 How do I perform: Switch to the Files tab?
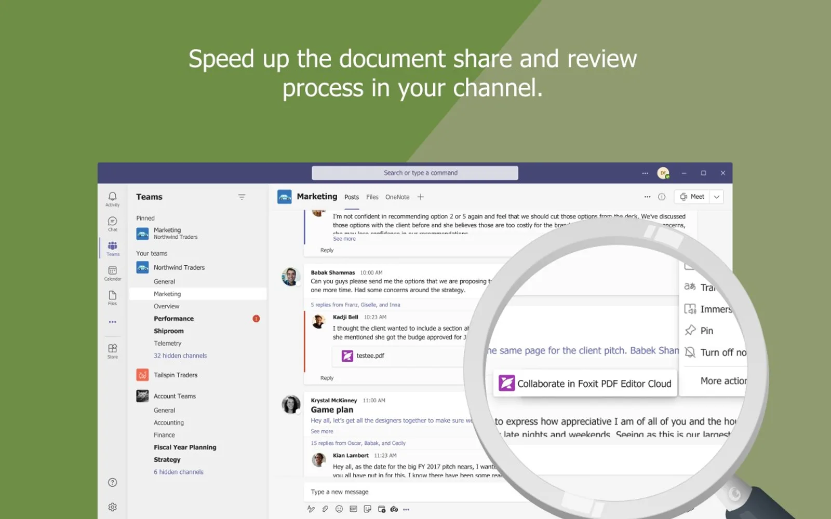coord(372,197)
